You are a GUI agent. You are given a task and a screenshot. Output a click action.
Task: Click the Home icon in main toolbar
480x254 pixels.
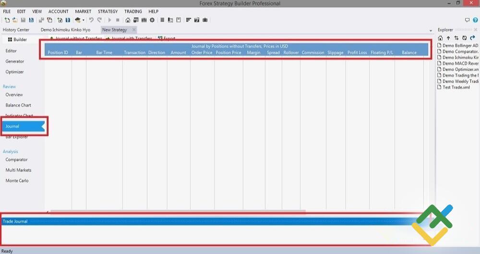tap(128, 20)
